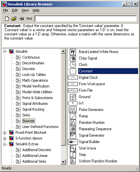This screenshot has height=172, width=140.
Task: Collapse the Simulink Extras node
Action: [5, 144]
